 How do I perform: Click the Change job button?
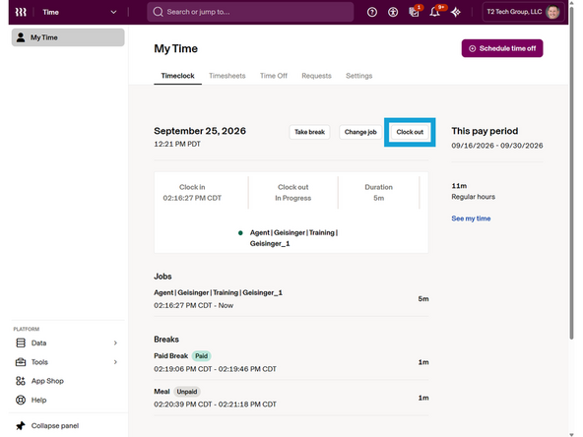(360, 132)
